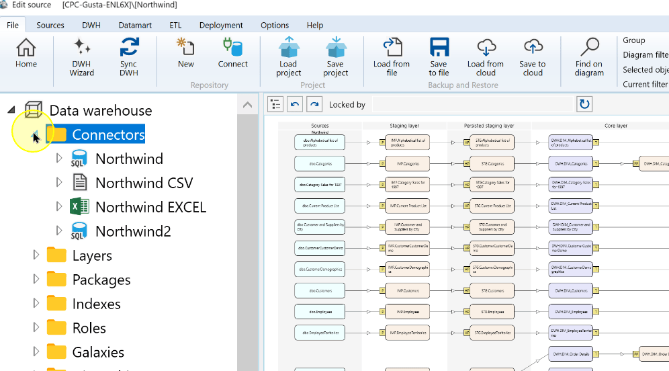This screenshot has width=669, height=371.
Task: Expand the Indexes folder
Action: coord(36,303)
